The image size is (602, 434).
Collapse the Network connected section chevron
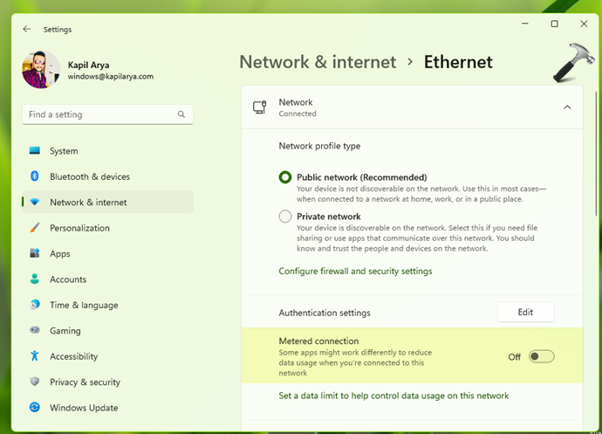click(567, 107)
